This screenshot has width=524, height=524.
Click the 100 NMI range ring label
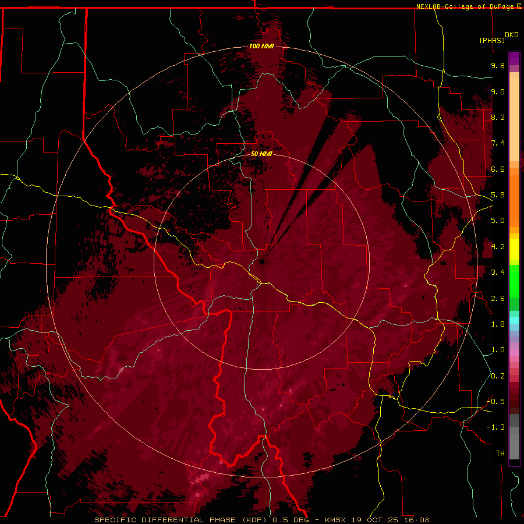tap(261, 46)
